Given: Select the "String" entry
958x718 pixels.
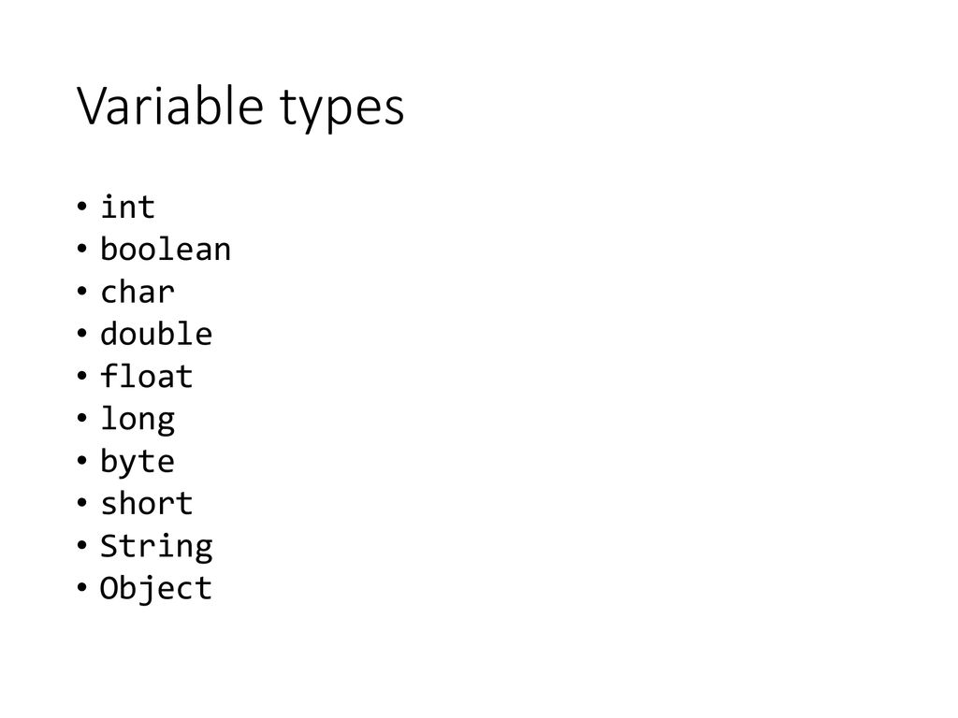Looking at the screenshot, I should pos(156,546).
